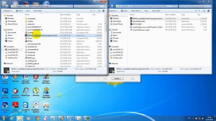
Task: Select the Spark HTML Document file in right window
Action: [x=141, y=30]
